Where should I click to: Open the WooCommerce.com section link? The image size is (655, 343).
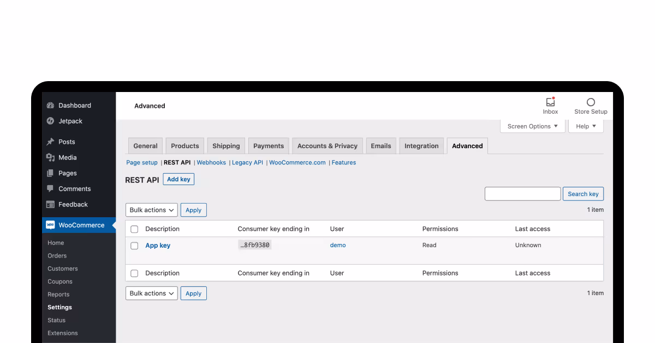click(x=297, y=163)
